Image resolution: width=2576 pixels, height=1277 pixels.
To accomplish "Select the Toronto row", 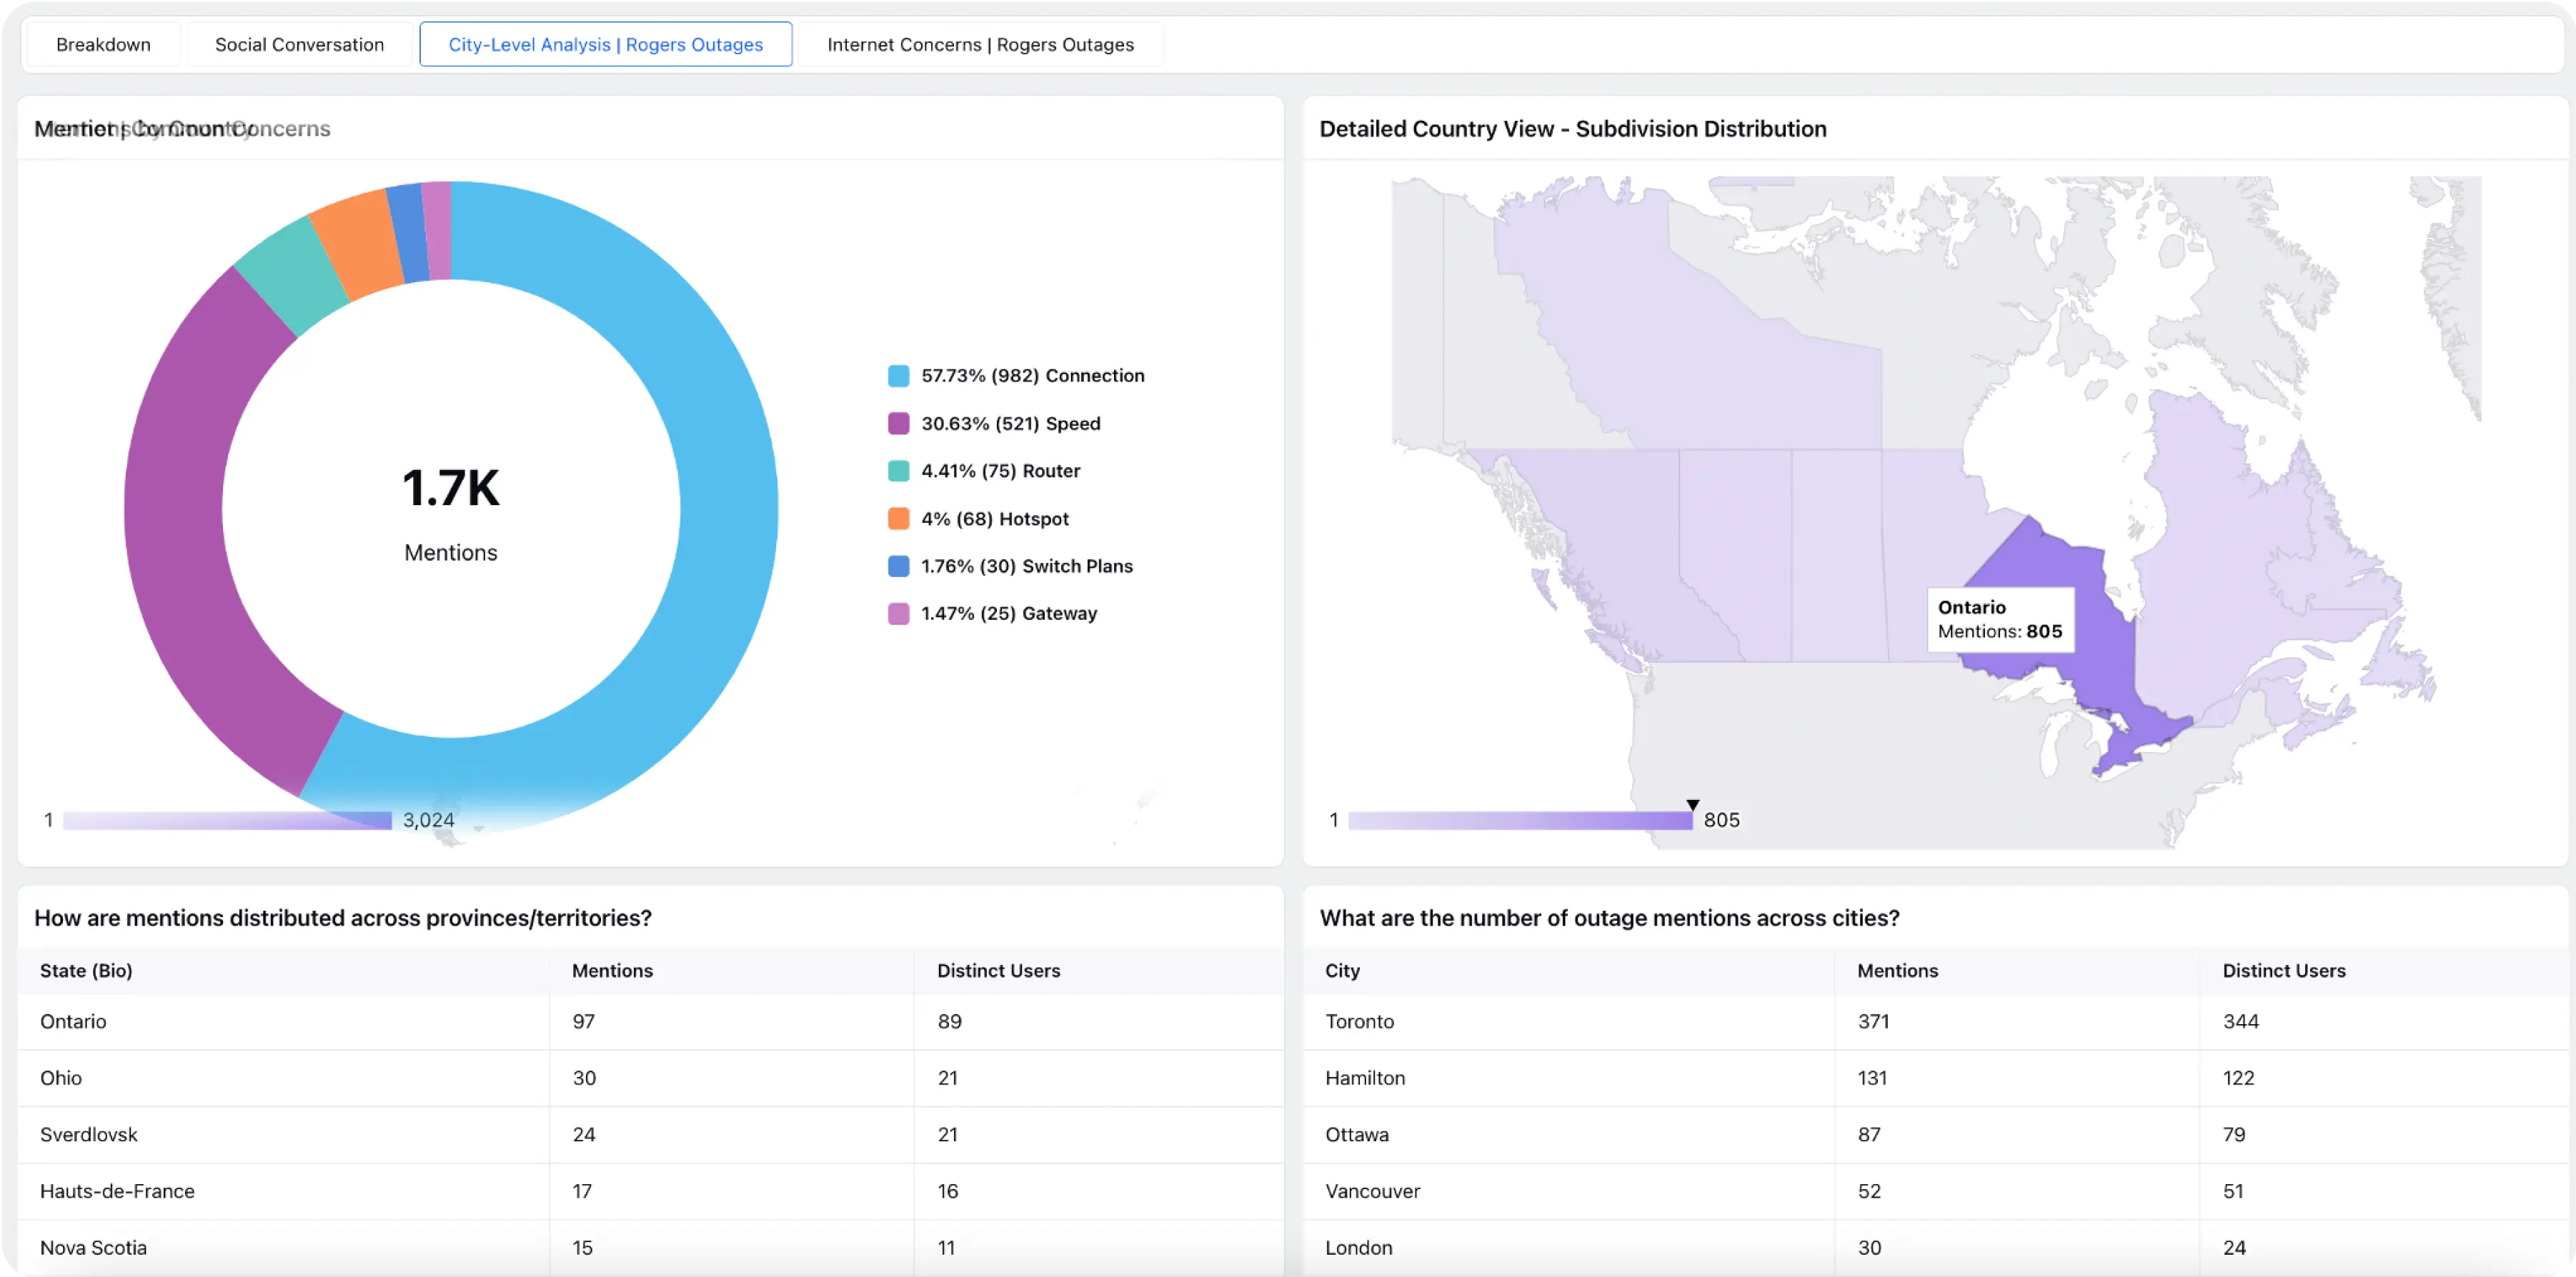I will tap(1935, 1021).
